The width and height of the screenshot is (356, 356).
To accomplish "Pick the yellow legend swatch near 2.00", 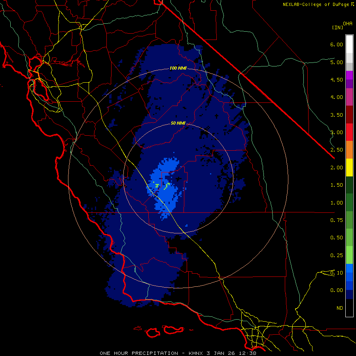I will tap(349, 167).
